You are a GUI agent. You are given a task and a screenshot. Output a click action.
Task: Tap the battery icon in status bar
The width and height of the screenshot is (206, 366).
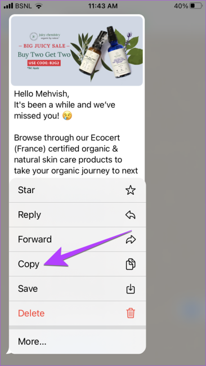coord(196,6)
